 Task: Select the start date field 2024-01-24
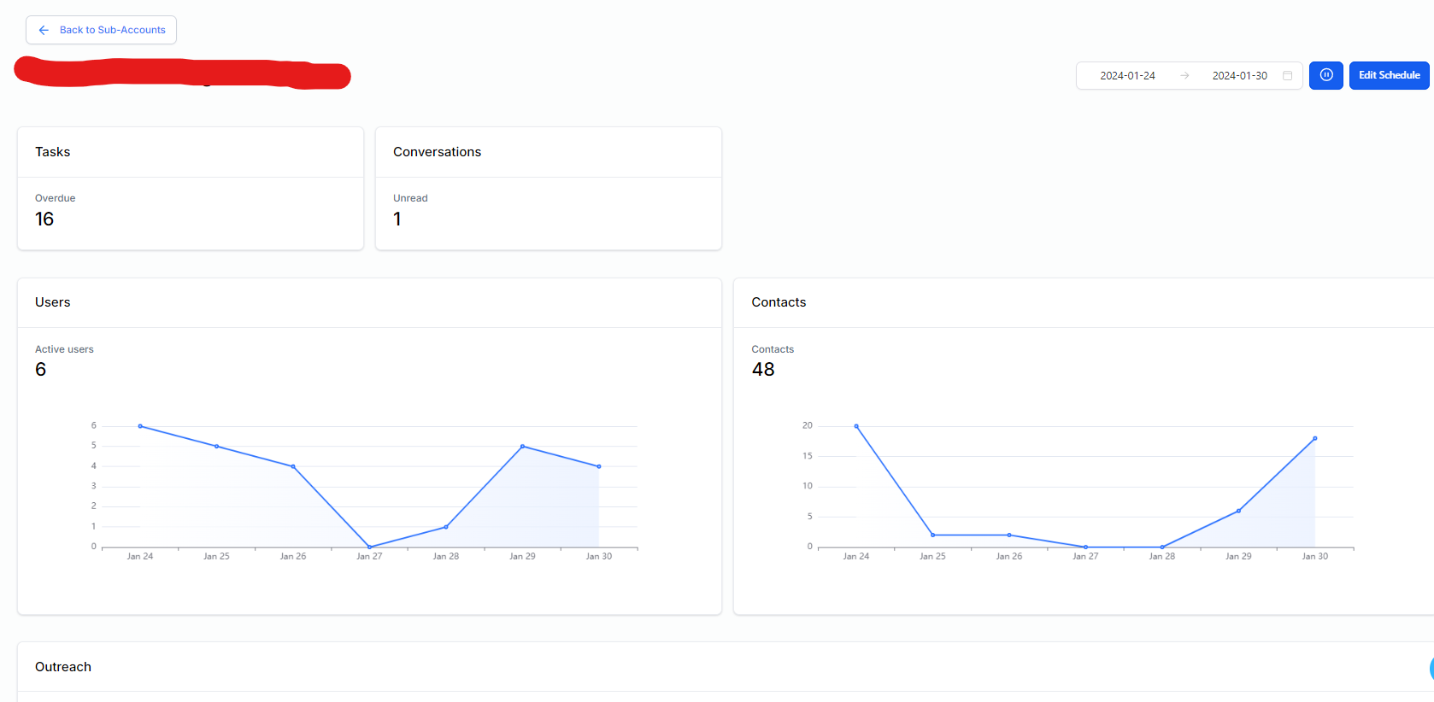pyautogui.click(x=1127, y=75)
